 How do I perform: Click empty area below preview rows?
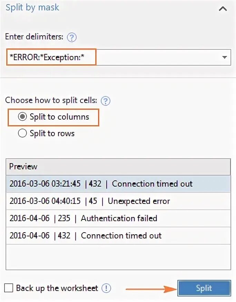click(118, 257)
